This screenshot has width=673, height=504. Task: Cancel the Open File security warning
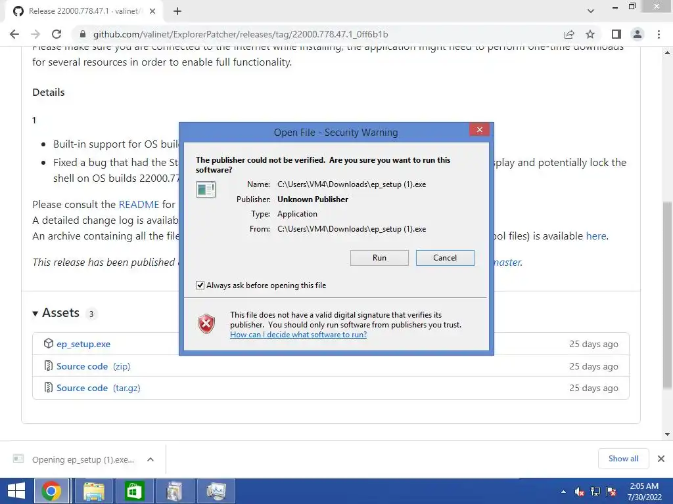click(445, 257)
